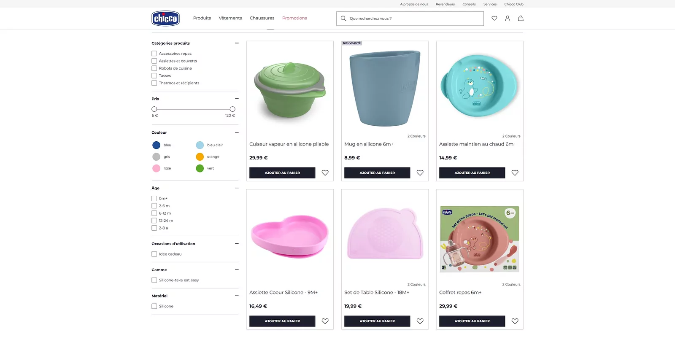
Task: Favorite the Assiette Coeur Silicone - 9M+
Action: [x=325, y=321]
